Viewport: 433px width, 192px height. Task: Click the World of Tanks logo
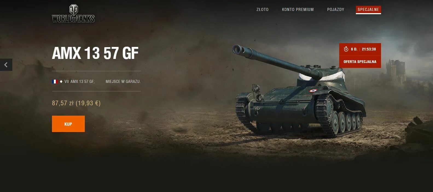[73, 14]
